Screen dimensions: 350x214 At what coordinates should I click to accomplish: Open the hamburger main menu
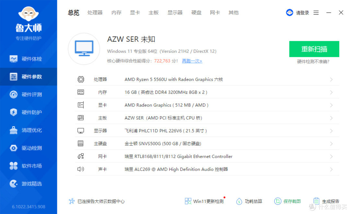pos(316,13)
